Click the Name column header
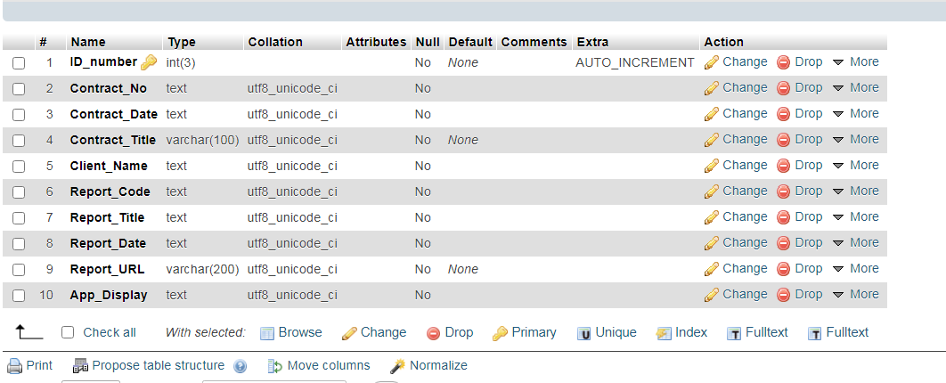Screen dimensions: 946x383 click(88, 42)
